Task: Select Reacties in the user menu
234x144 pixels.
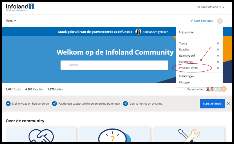Action: tap(199, 49)
